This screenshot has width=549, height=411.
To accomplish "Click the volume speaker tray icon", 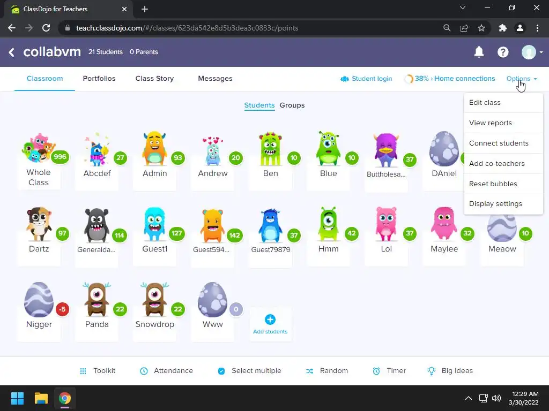I will pos(496,398).
